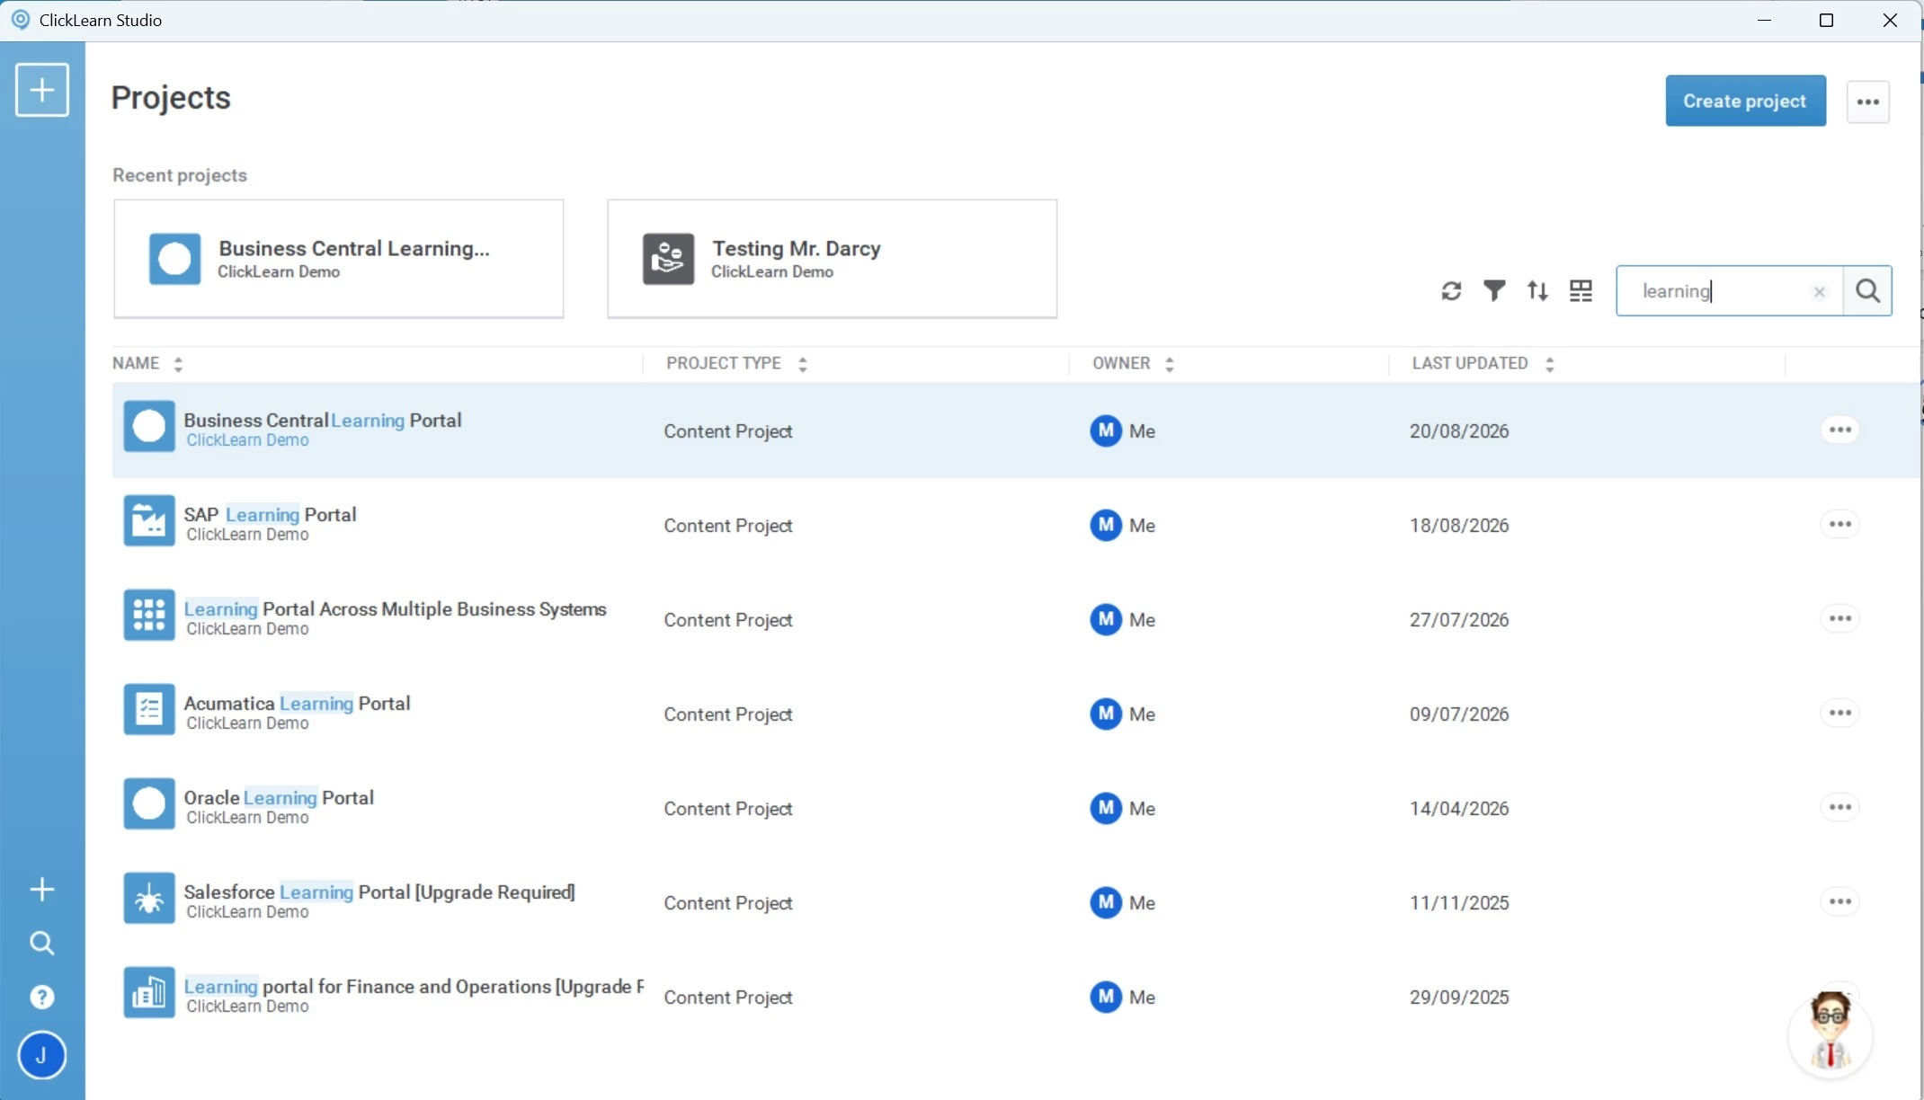Click date 11/11/2025
The height and width of the screenshot is (1100, 1924).
tap(1459, 903)
